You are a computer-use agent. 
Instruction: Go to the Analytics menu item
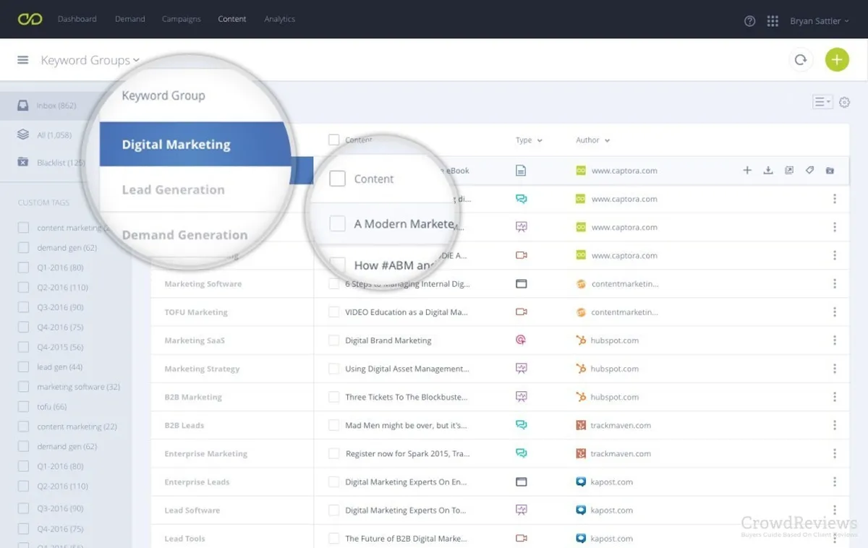[279, 19]
